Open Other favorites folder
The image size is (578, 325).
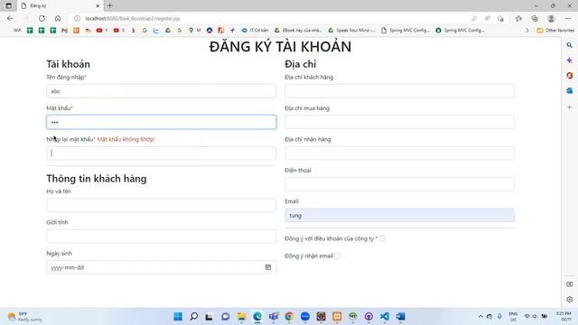555,30
